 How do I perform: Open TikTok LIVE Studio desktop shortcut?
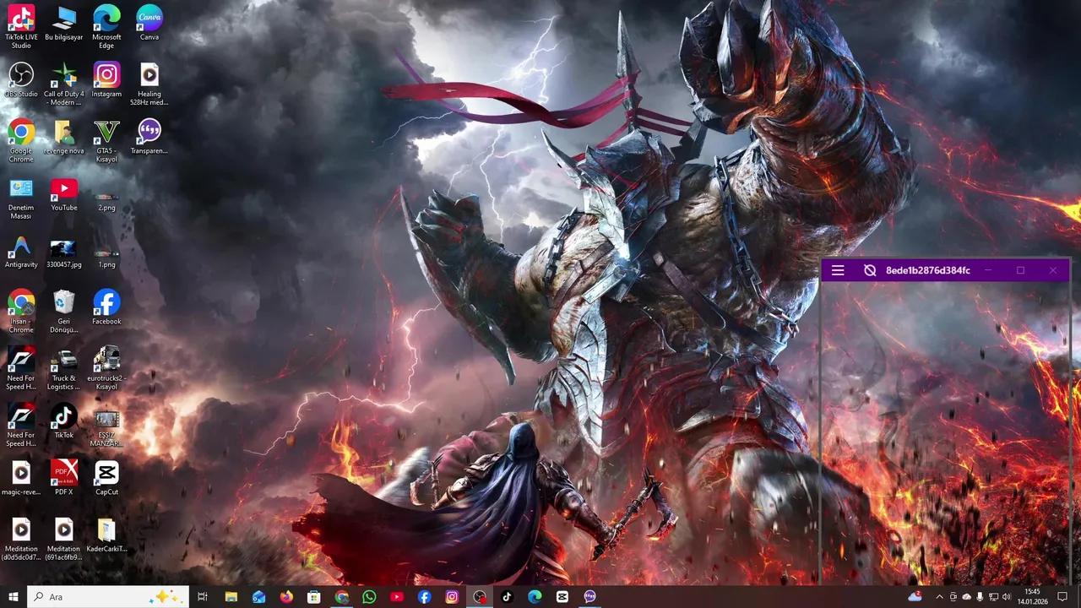(21, 26)
